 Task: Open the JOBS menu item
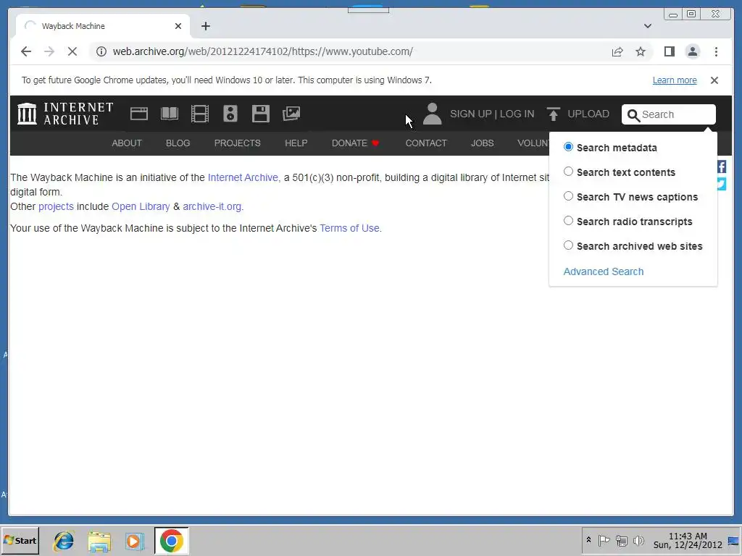pyautogui.click(x=482, y=143)
